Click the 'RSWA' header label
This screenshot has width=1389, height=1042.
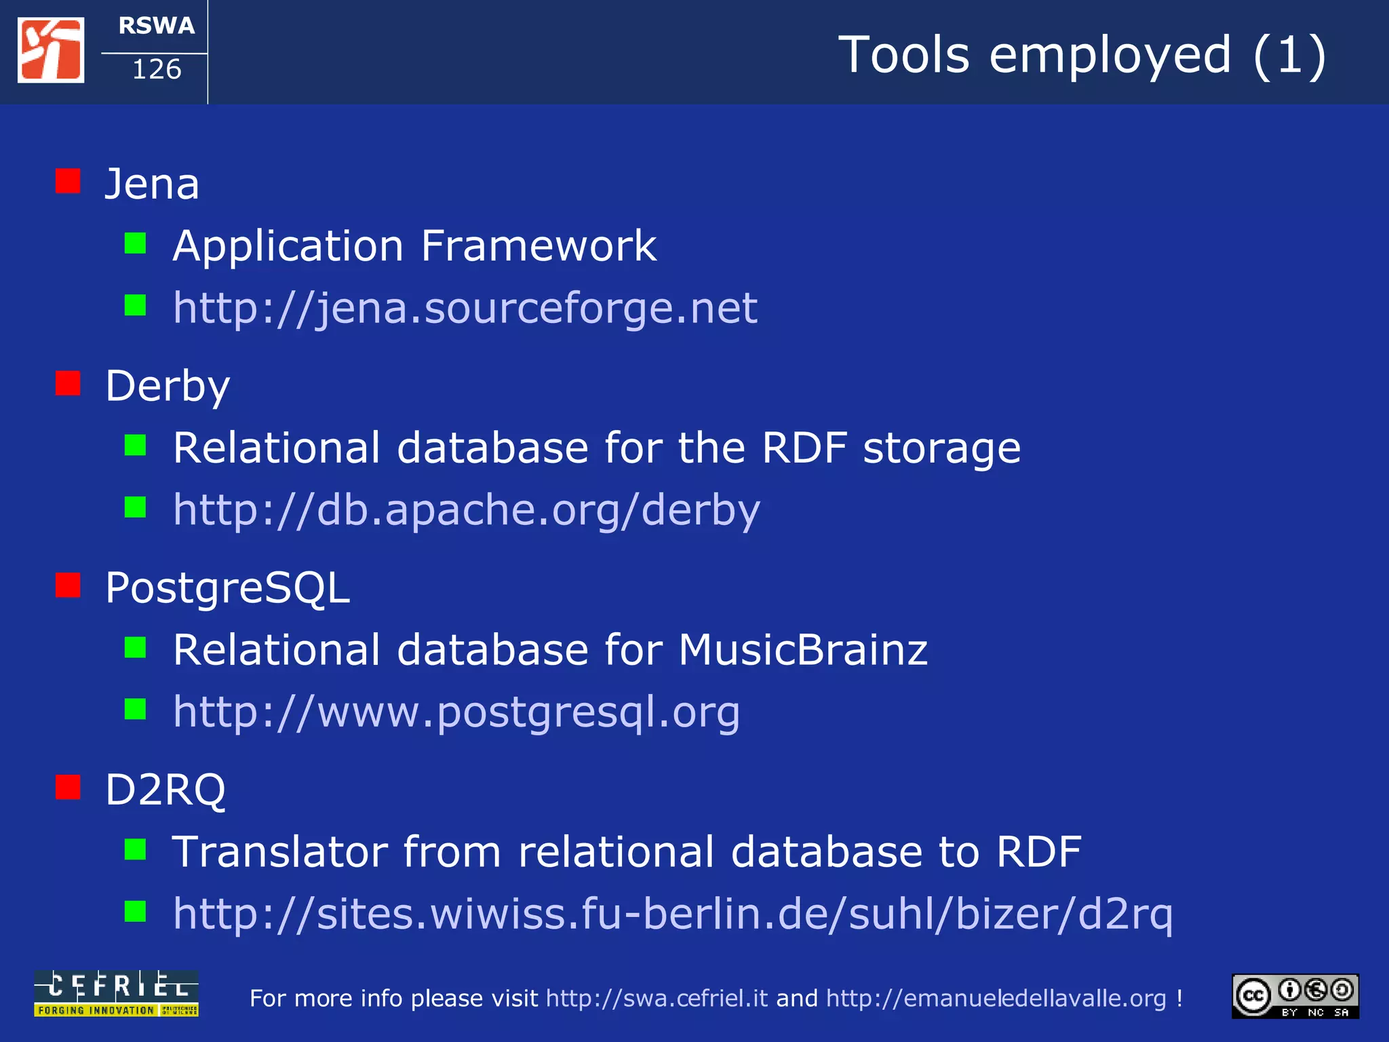(x=157, y=26)
